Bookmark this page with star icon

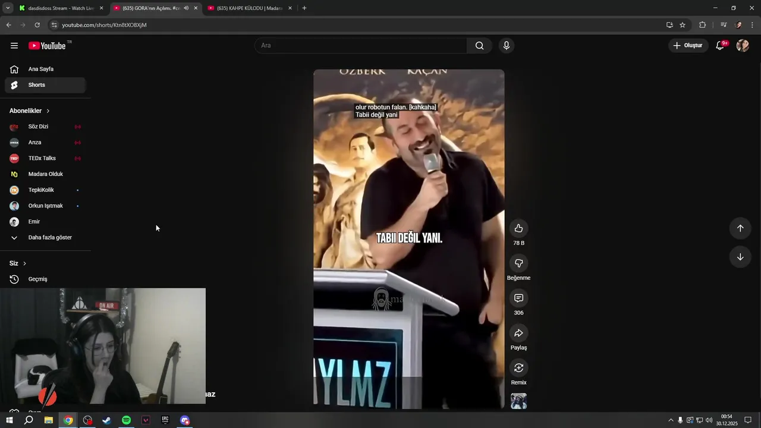(x=683, y=25)
